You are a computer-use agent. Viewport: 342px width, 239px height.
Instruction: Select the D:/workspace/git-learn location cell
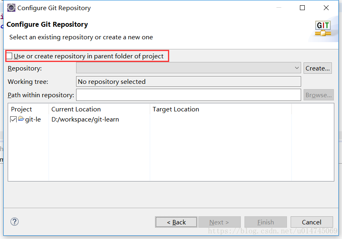point(85,119)
